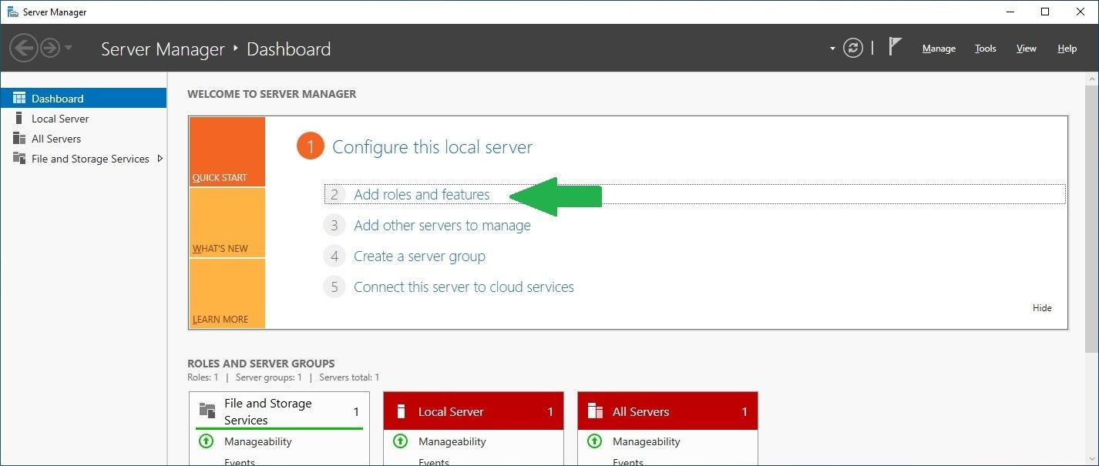Open the Manage menu
Image resolution: width=1099 pixels, height=466 pixels.
pos(939,49)
